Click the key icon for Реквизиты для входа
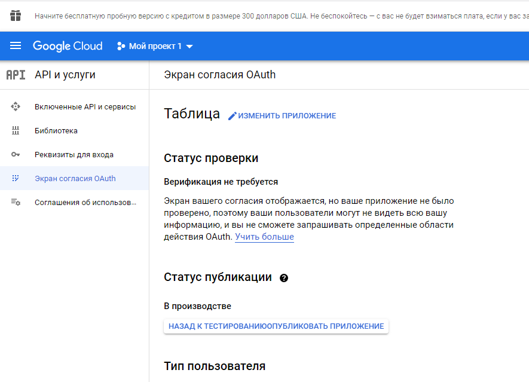 pos(16,155)
